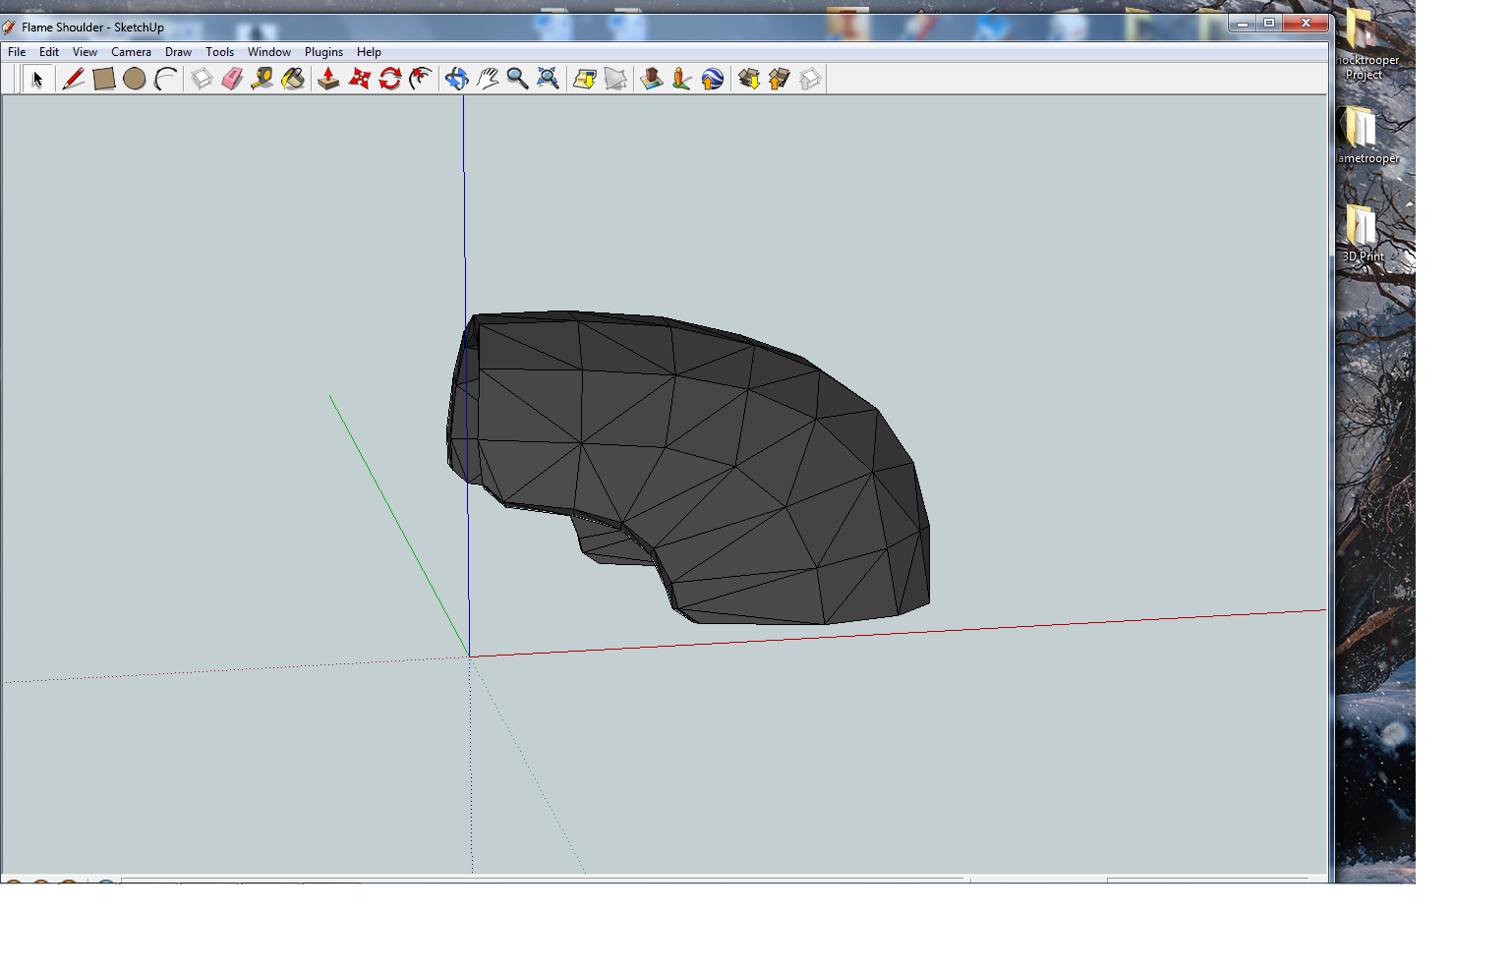Choose the Push/Pull tool
Image resolution: width=1512 pixels, height=969 pixels.
click(328, 79)
